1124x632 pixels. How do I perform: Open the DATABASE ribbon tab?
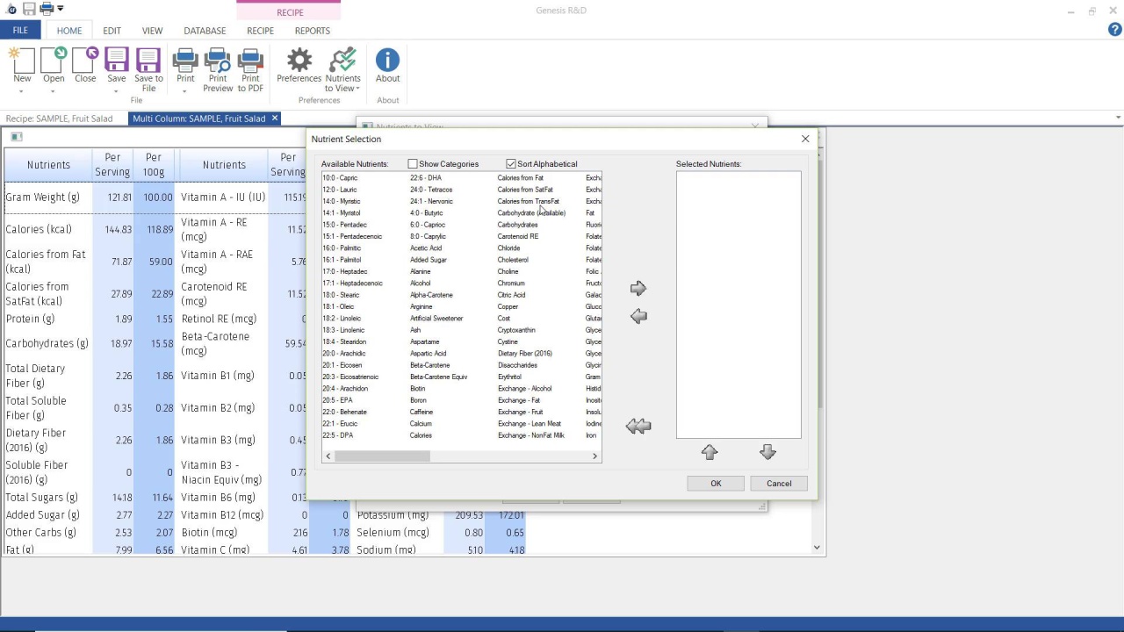point(204,31)
